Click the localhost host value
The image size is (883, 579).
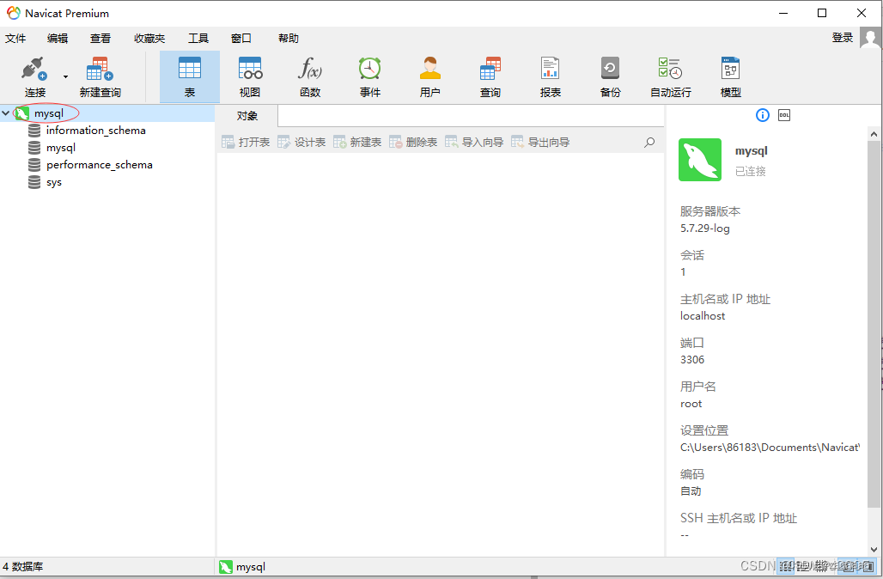point(703,316)
